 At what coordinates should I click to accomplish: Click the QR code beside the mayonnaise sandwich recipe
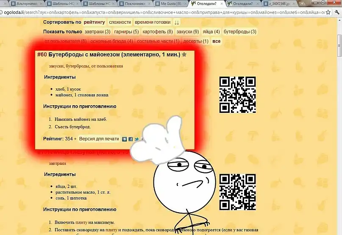pos(237,95)
